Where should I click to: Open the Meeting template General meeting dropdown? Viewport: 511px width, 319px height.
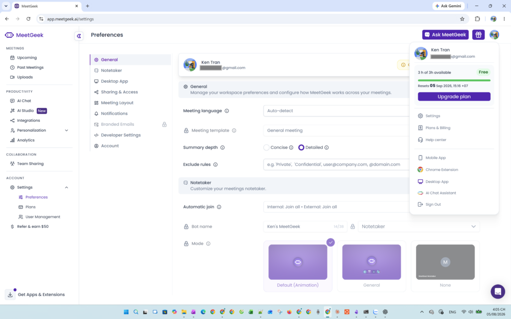click(x=336, y=131)
